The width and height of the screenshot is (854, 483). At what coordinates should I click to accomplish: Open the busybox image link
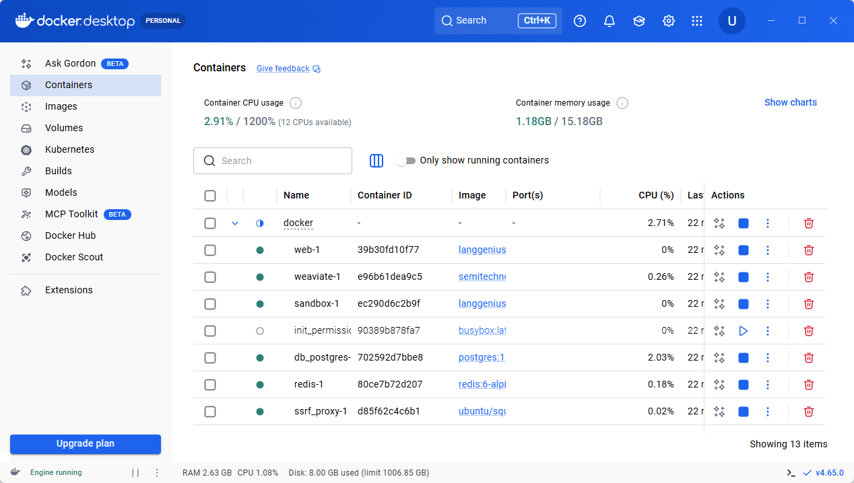[x=482, y=331]
